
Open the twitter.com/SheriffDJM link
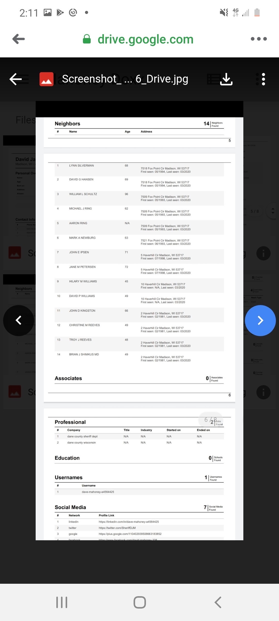pyautogui.click(x=117, y=528)
